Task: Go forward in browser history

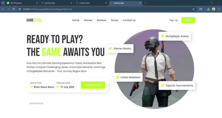Action: coord(8,9)
